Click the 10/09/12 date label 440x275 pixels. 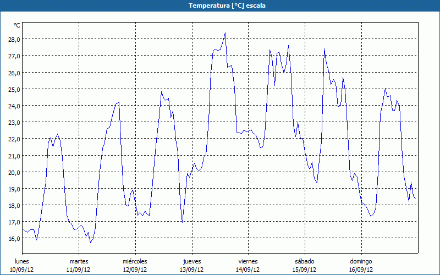pyautogui.click(x=22, y=269)
